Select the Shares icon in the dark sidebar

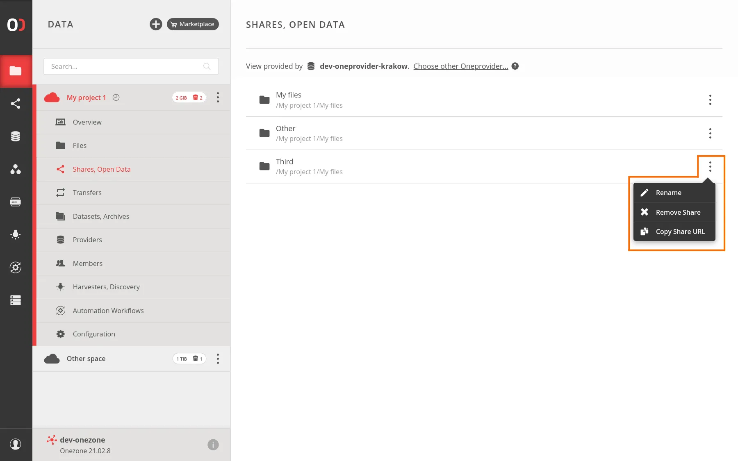(x=16, y=103)
